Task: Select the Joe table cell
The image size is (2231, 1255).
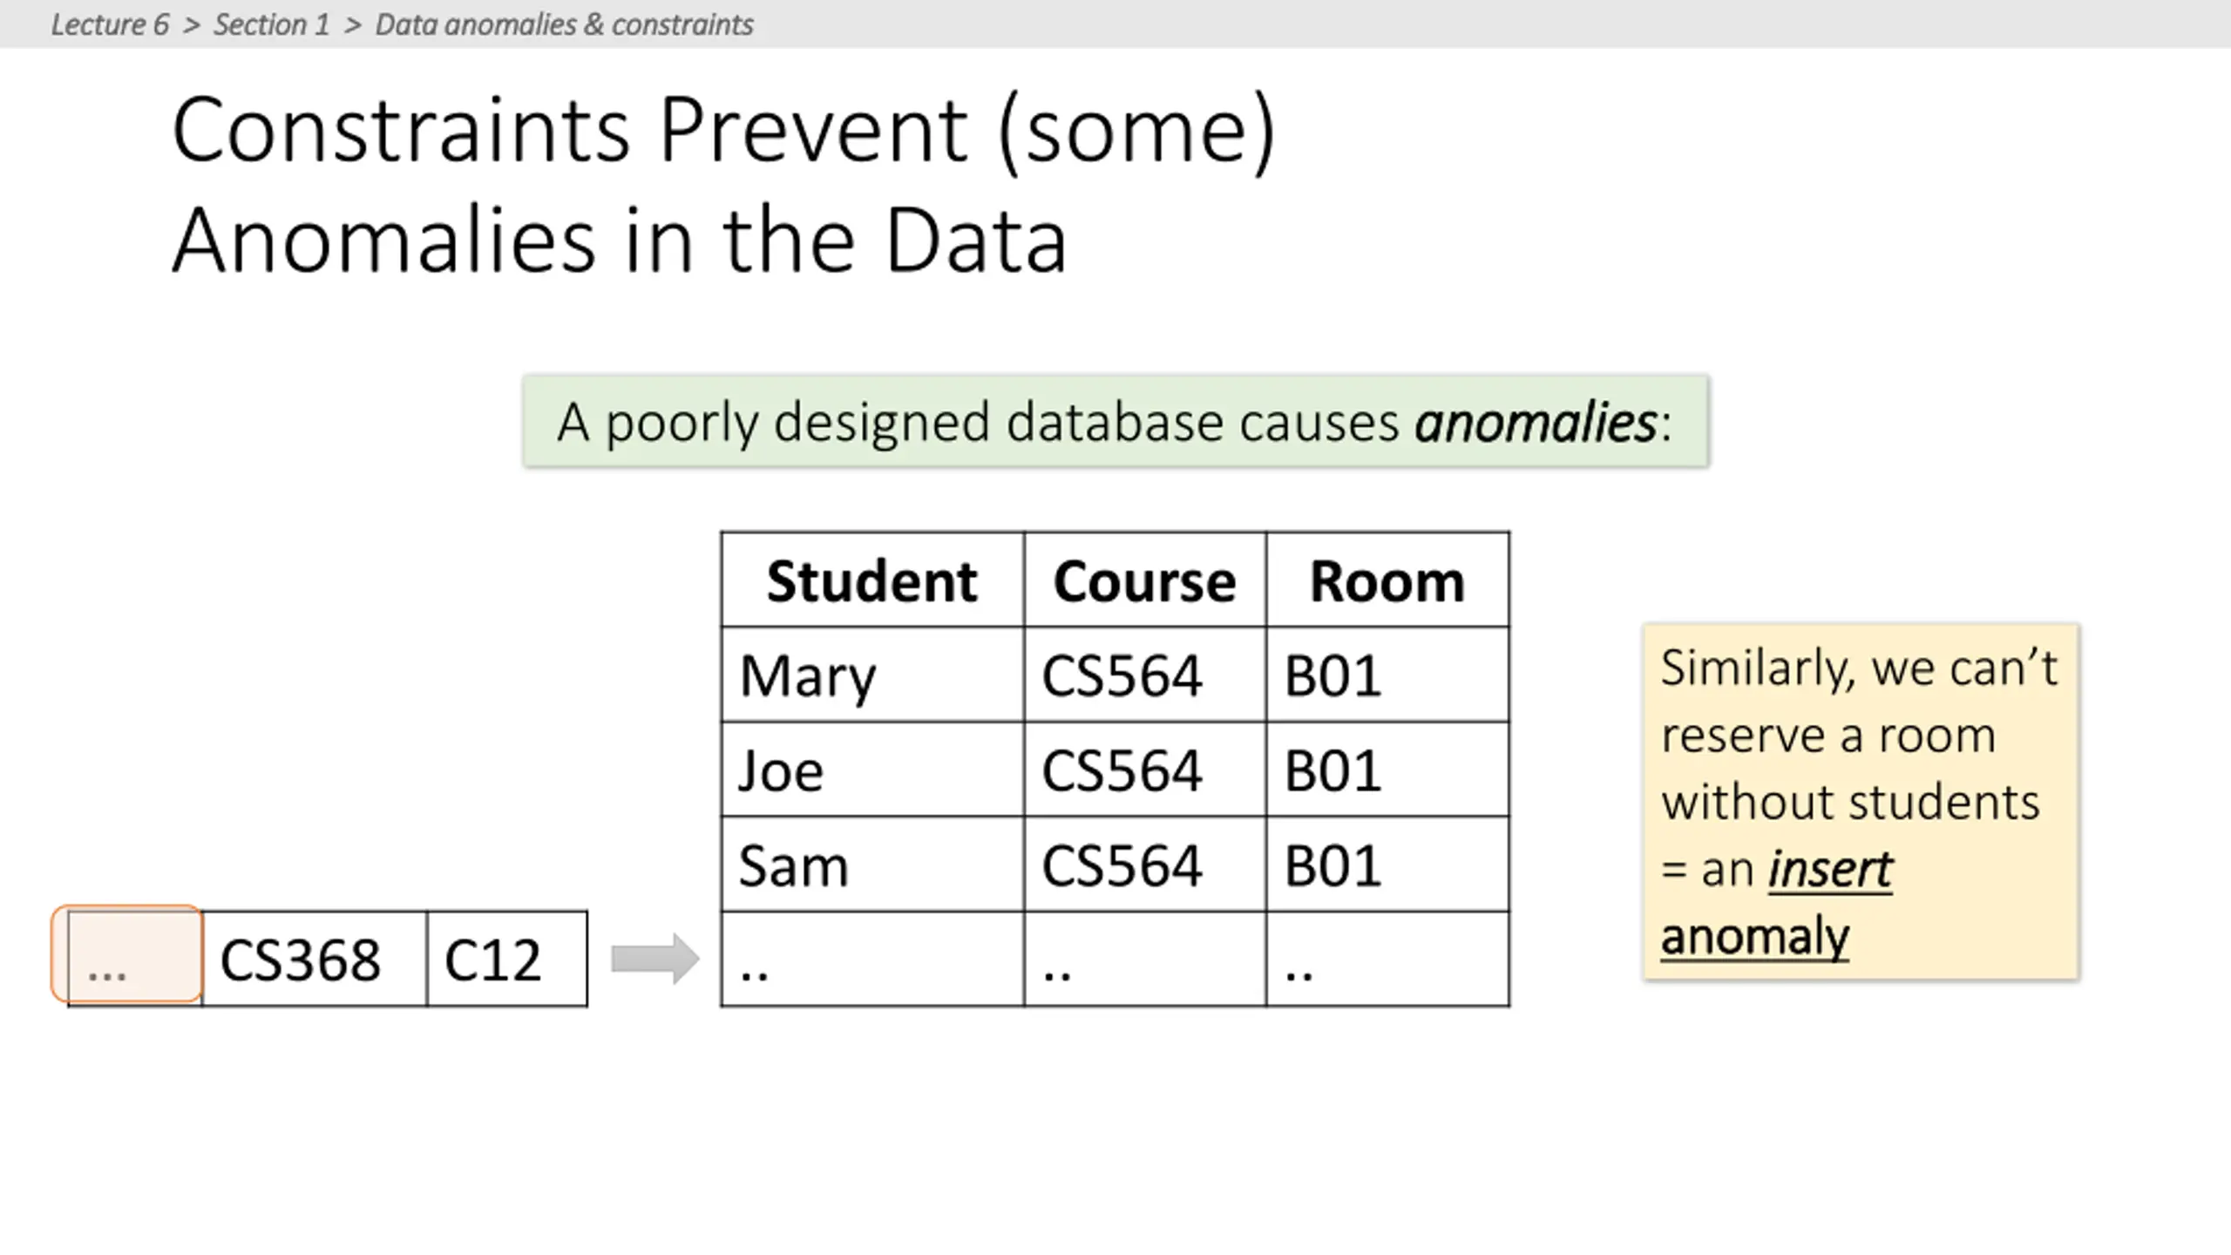Action: pyautogui.click(x=871, y=770)
